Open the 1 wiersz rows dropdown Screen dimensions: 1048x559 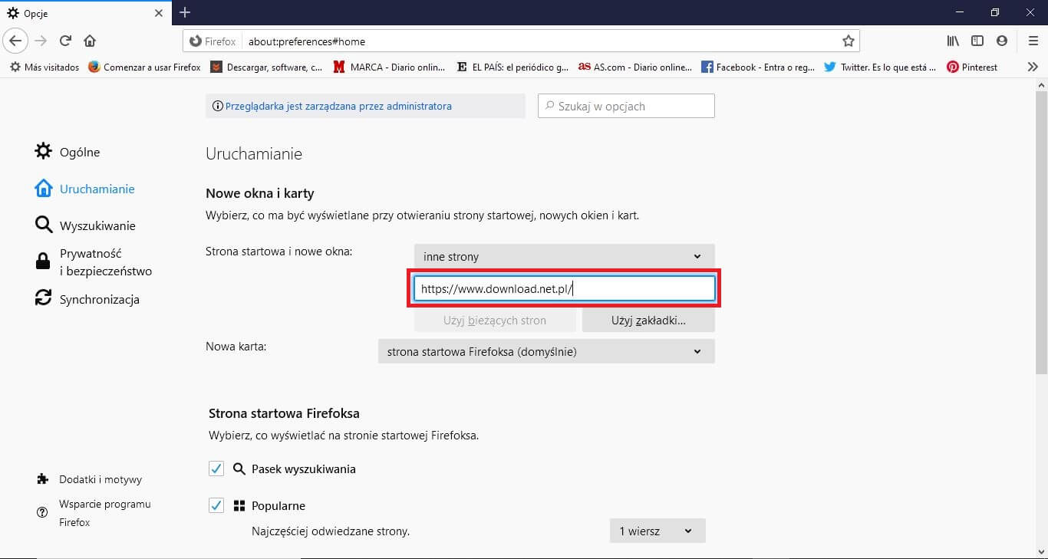point(657,531)
